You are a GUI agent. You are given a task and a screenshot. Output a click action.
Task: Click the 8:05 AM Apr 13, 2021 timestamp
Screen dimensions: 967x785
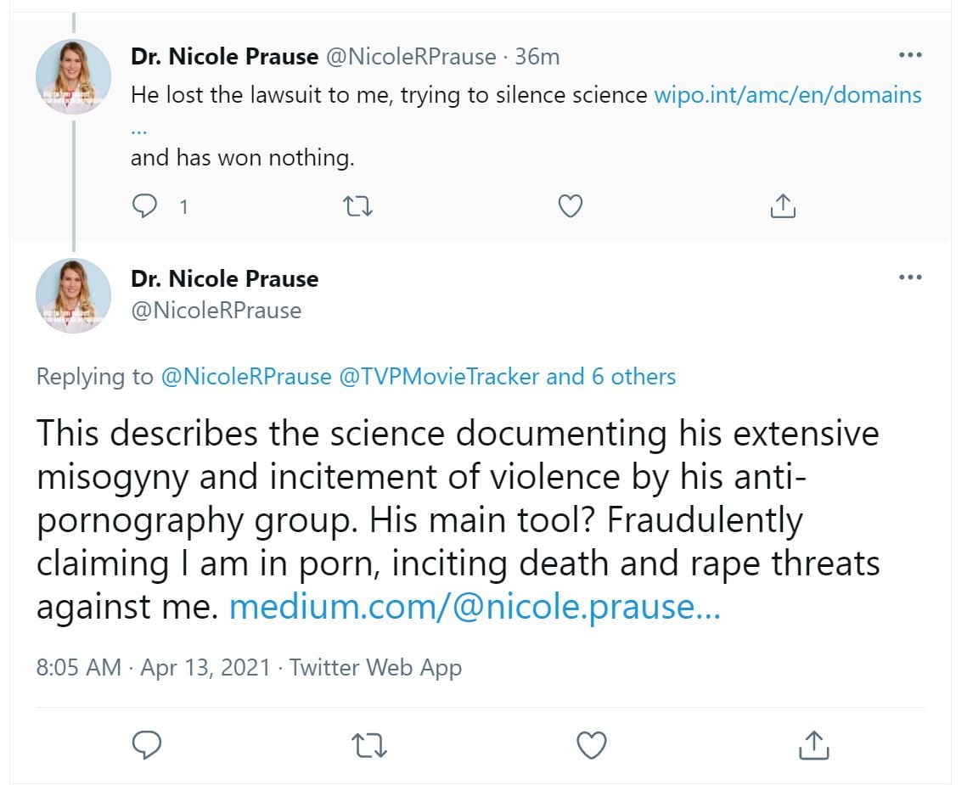tap(153, 667)
